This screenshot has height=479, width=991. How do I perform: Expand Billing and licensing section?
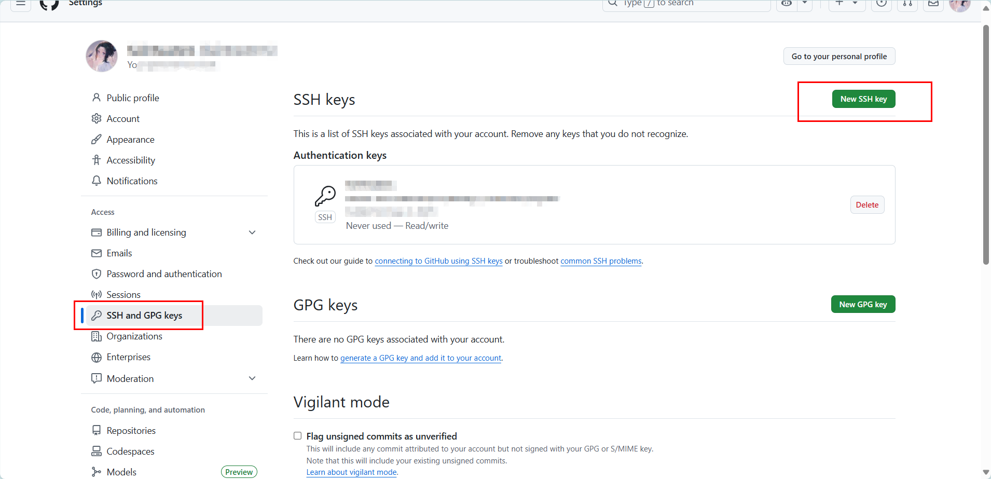[x=252, y=232]
